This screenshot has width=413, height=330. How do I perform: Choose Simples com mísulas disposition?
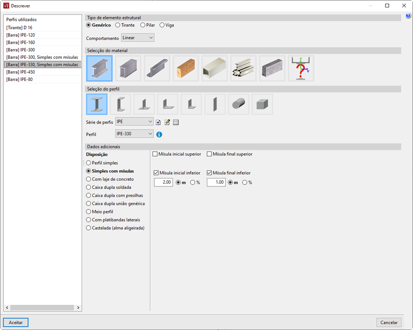pyautogui.click(x=110, y=171)
